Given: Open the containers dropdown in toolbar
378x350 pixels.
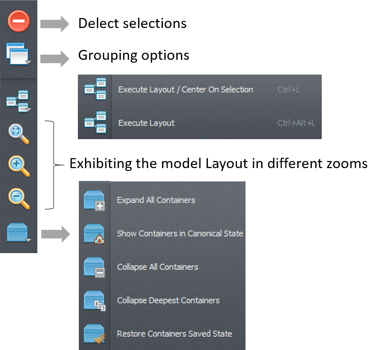Looking at the screenshot, I should pyautogui.click(x=19, y=233).
